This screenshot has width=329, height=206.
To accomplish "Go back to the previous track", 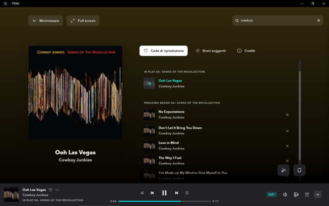I will point(152,193).
